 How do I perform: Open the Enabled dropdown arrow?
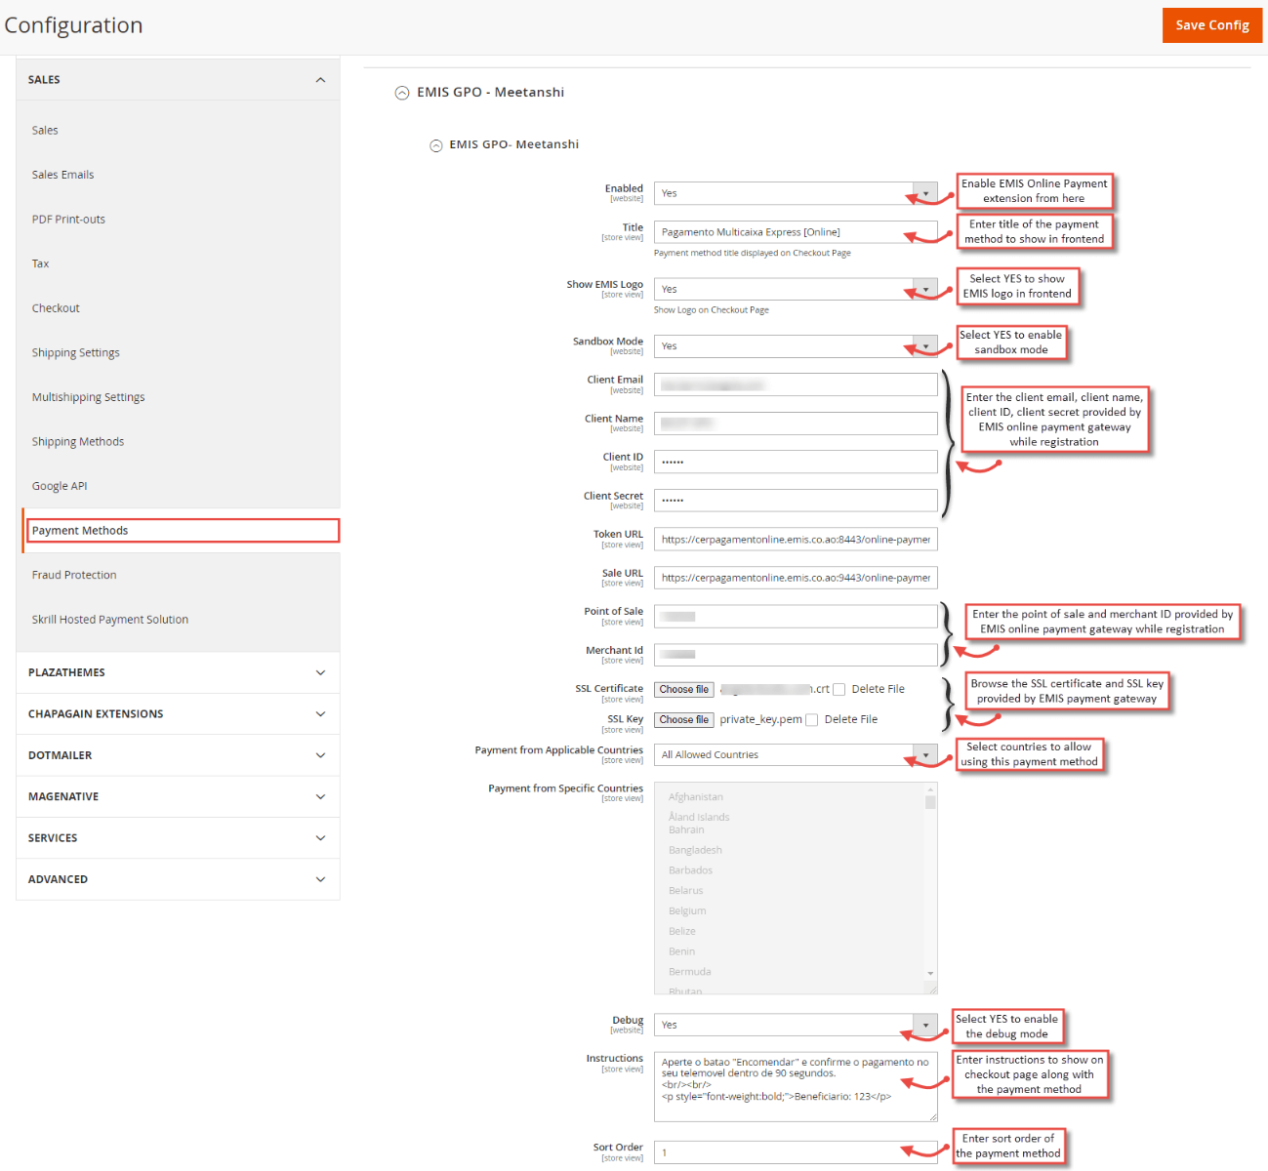(923, 193)
